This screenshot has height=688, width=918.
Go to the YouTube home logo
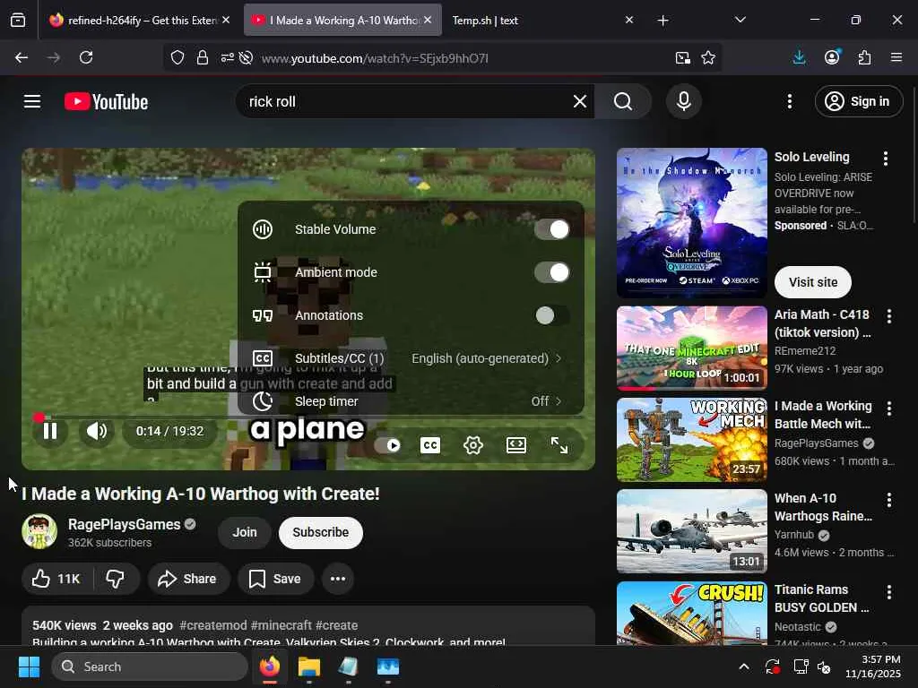pos(106,102)
